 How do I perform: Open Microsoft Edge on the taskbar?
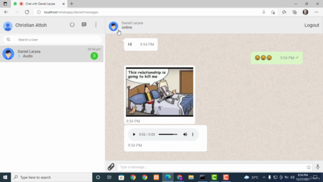[x=168, y=177]
